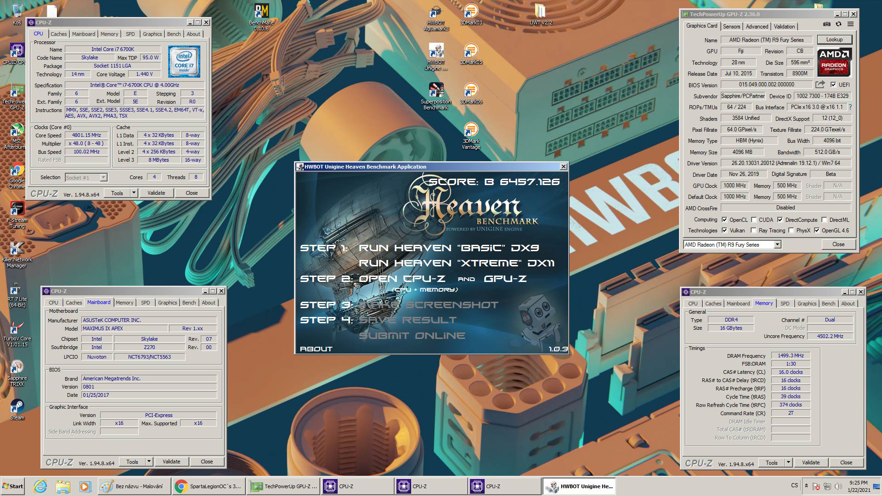Click the CS language indicator in tray
The height and width of the screenshot is (496, 882).
(x=794, y=485)
